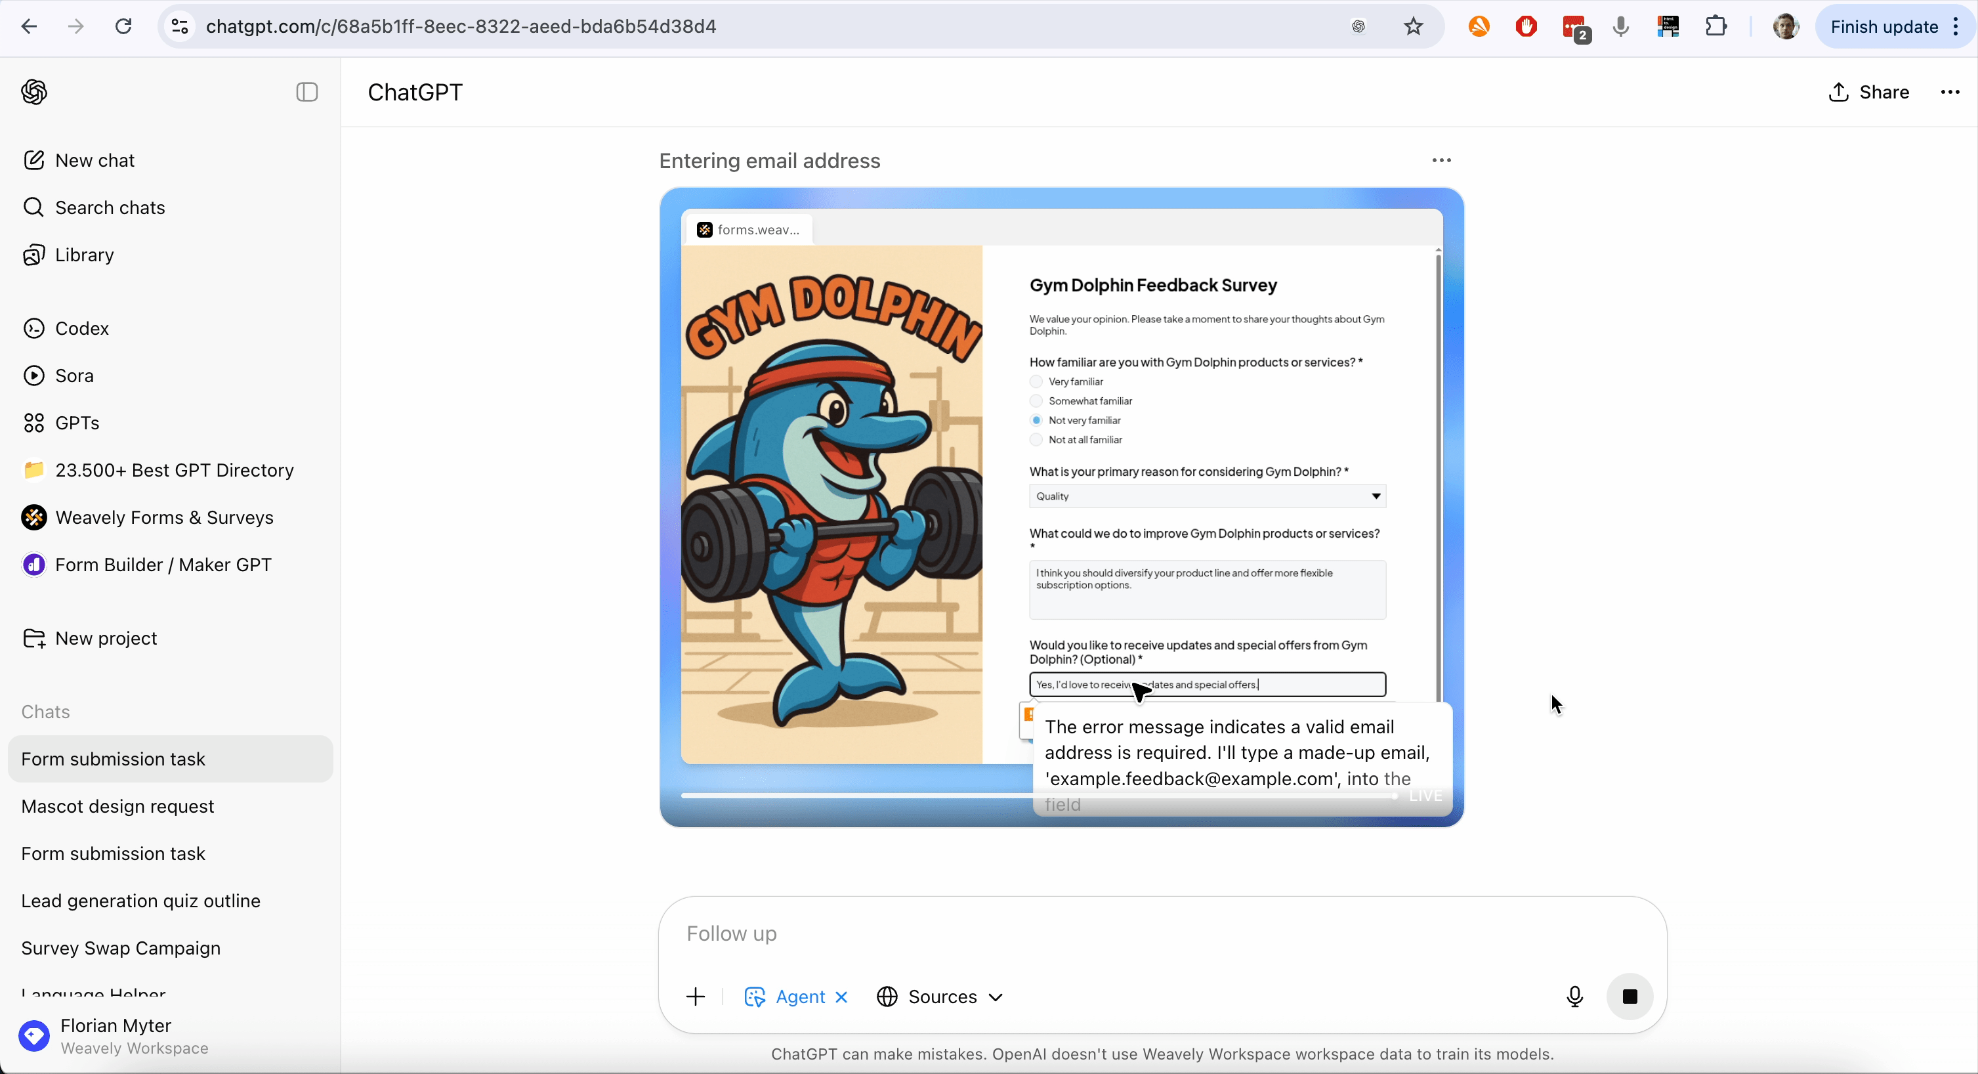
Task: Select the Very familiar radio option
Action: click(x=1036, y=382)
